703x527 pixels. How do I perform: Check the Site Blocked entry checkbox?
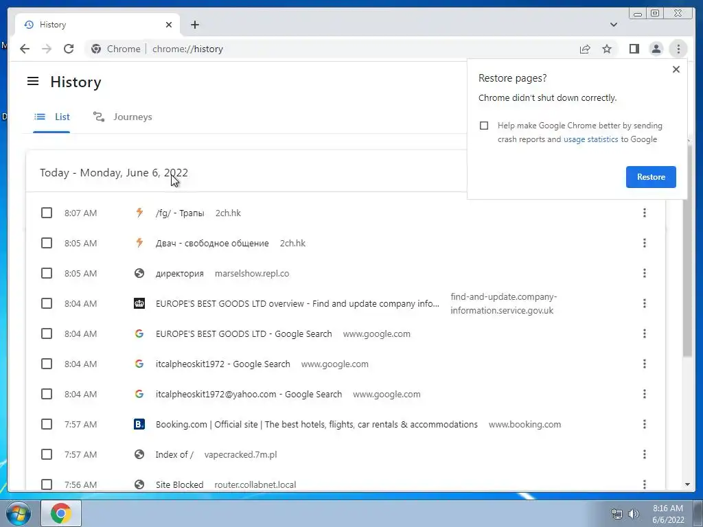pyautogui.click(x=47, y=484)
